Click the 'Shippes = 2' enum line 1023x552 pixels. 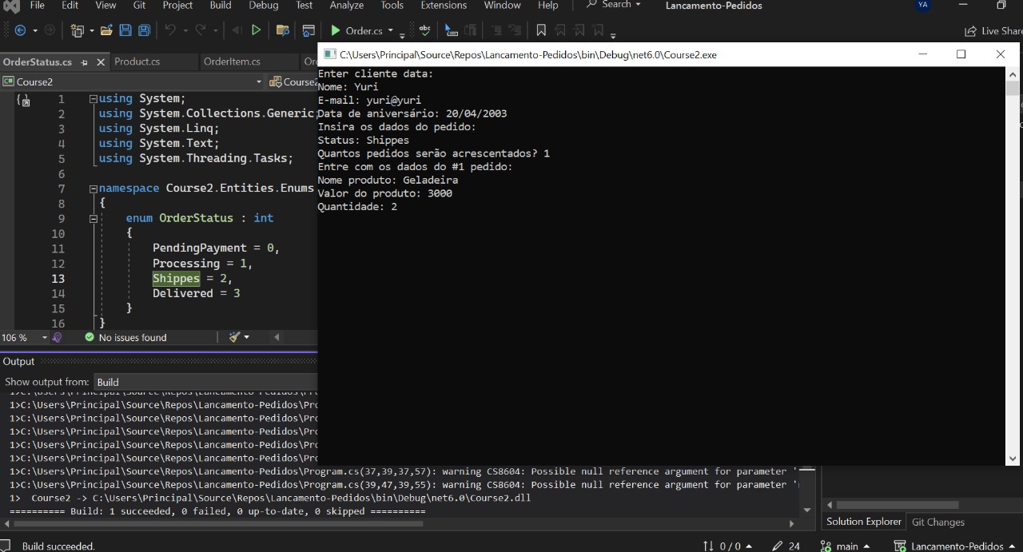192,278
